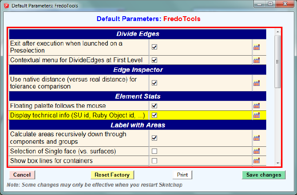Click the factory-reset icon in the 'Show box lines' row
The width and height of the screenshot is (297, 195).
257,161
